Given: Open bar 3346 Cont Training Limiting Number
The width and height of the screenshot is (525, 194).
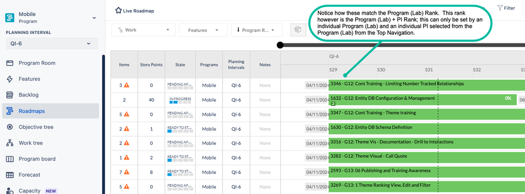Looking at the screenshot, I should [x=427, y=85].
